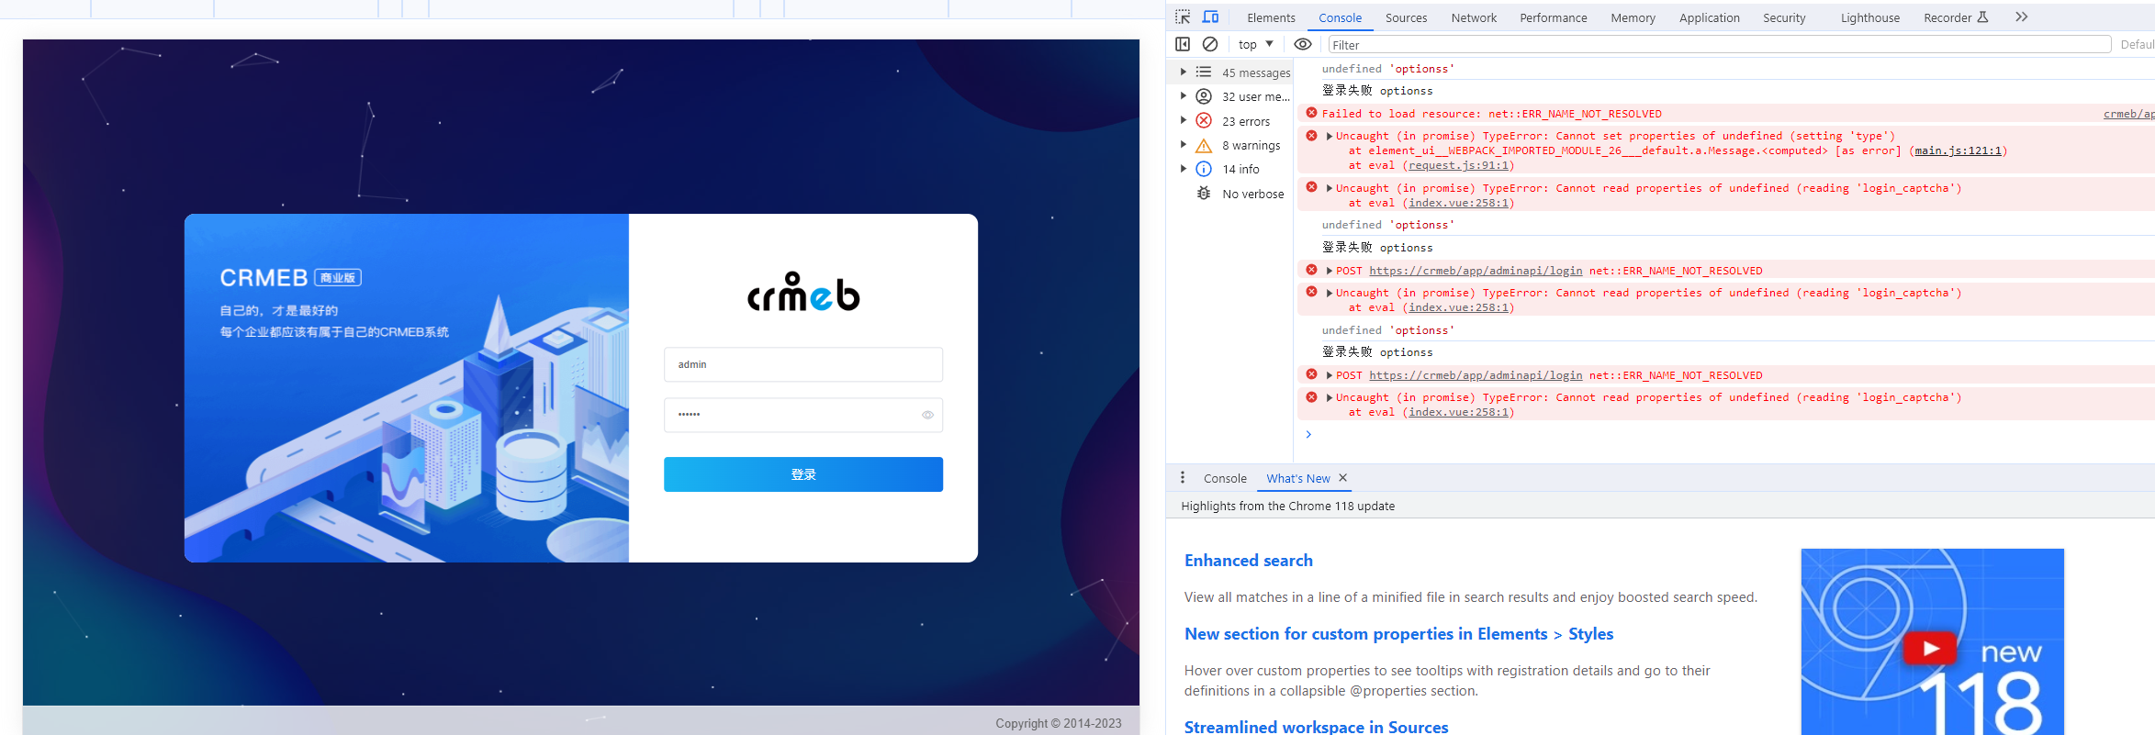
Task: Click the CRMEB 商业版 banner title
Action: (x=290, y=277)
